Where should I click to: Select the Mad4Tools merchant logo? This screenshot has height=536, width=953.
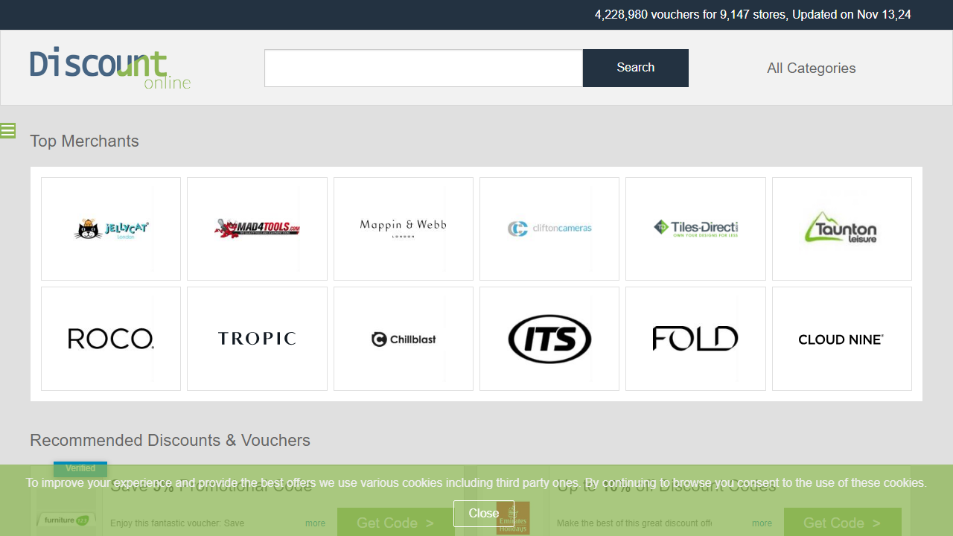click(x=257, y=229)
